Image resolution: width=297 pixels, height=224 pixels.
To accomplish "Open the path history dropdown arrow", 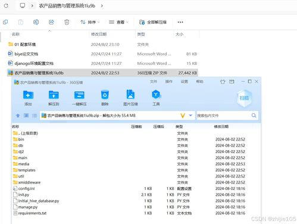I will (190, 116).
